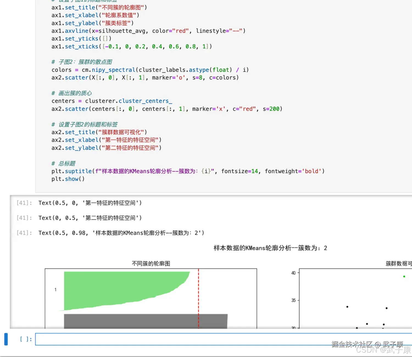
Task: Click the empty code cell input field
Action: pos(224,339)
